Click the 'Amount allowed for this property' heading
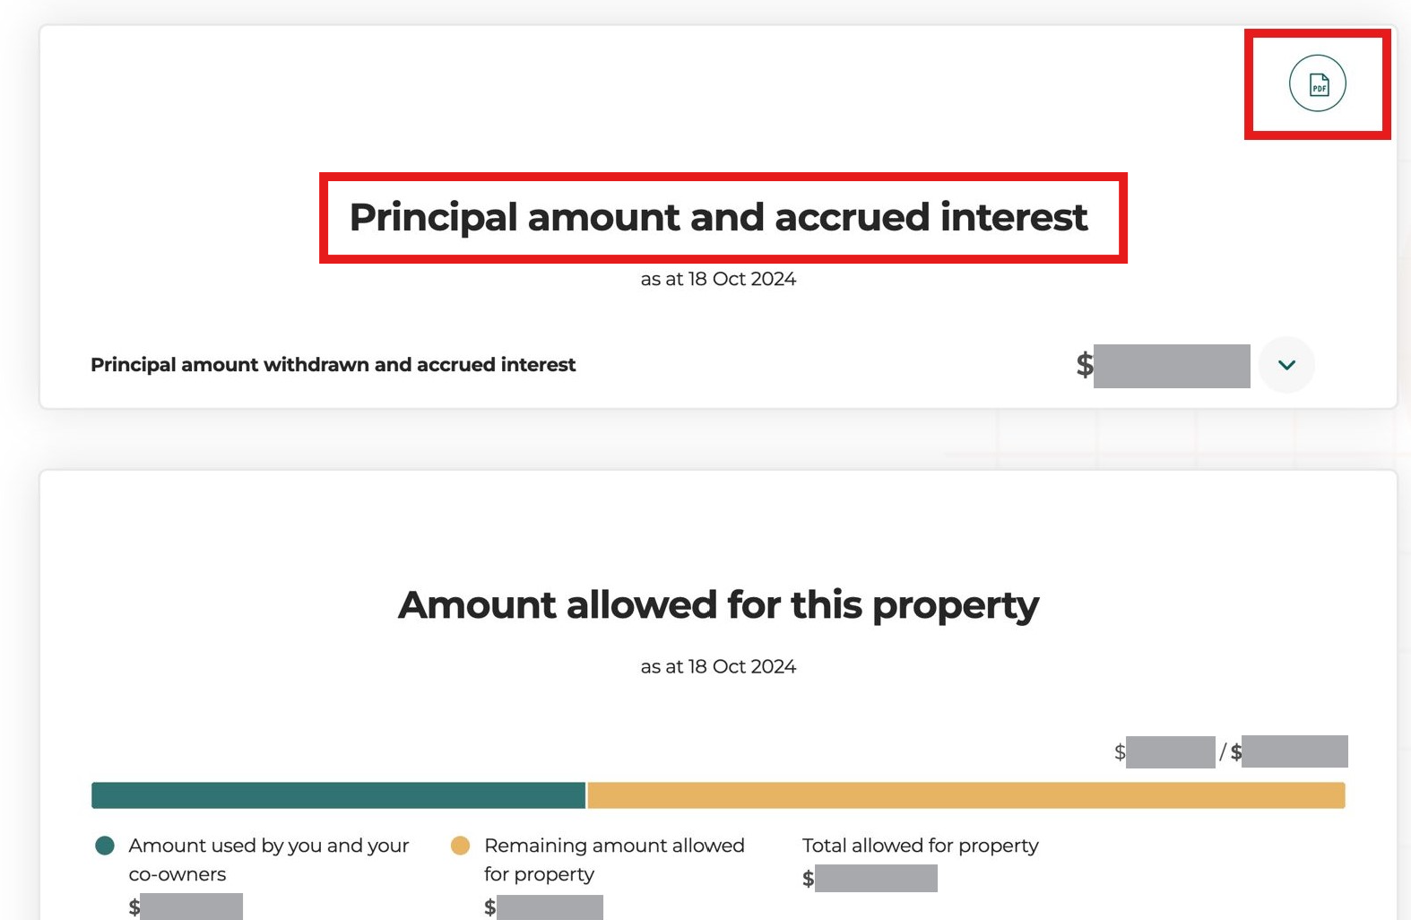 coord(718,605)
